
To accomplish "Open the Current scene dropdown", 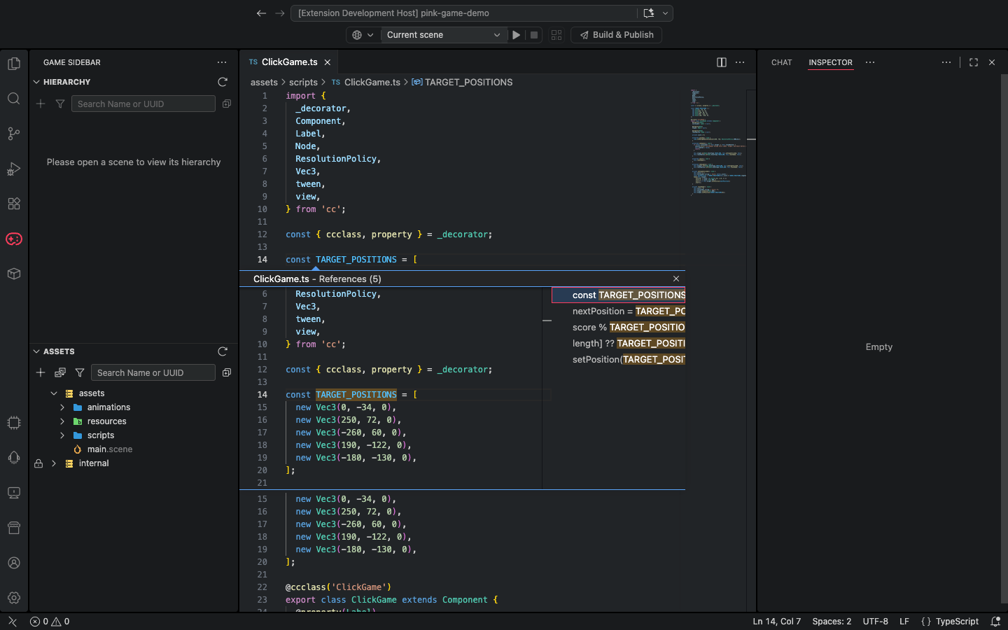I will [x=444, y=35].
